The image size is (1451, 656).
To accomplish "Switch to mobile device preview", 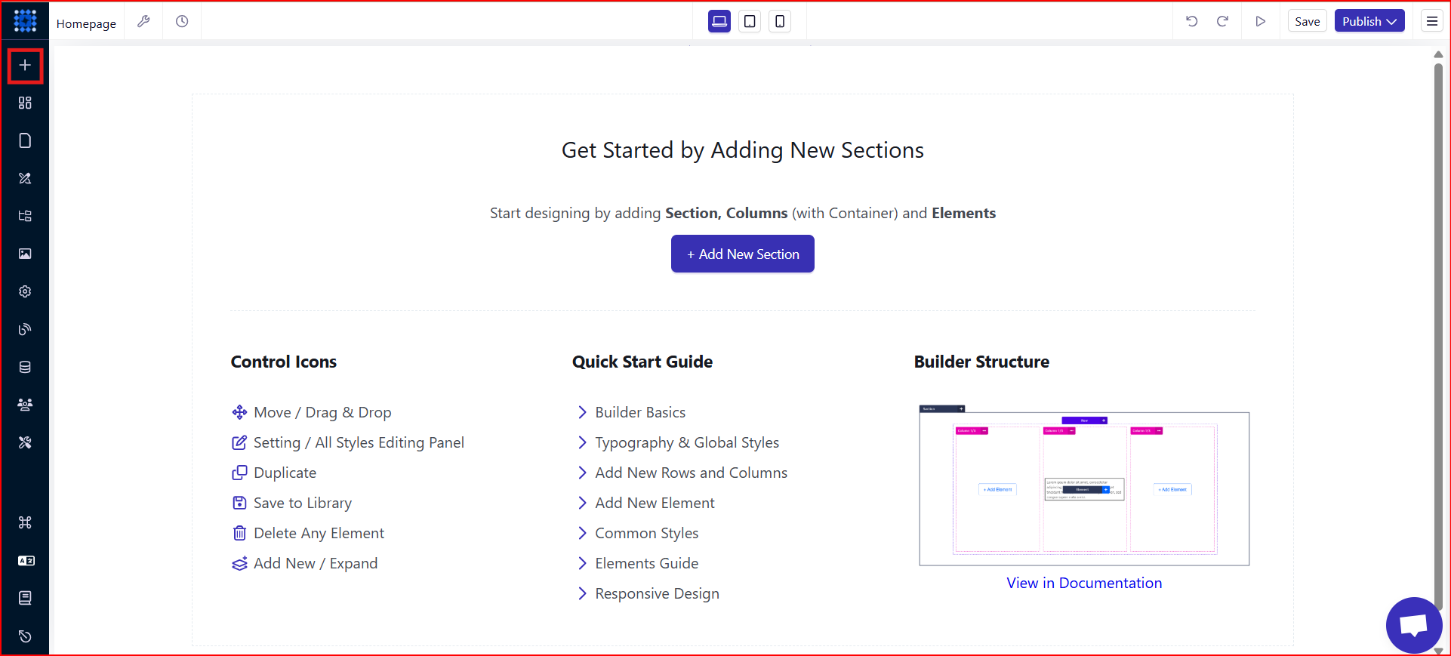I will coord(780,21).
